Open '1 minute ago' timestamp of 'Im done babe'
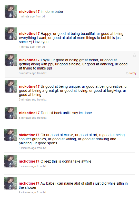Image resolution: width=139 pixels, height=200 pixels. 27,16
